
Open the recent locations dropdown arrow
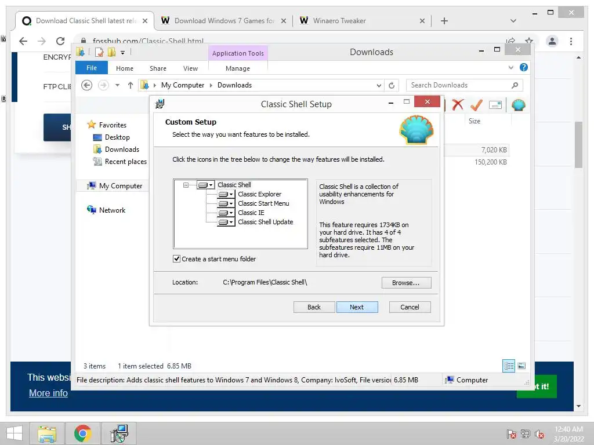117,86
